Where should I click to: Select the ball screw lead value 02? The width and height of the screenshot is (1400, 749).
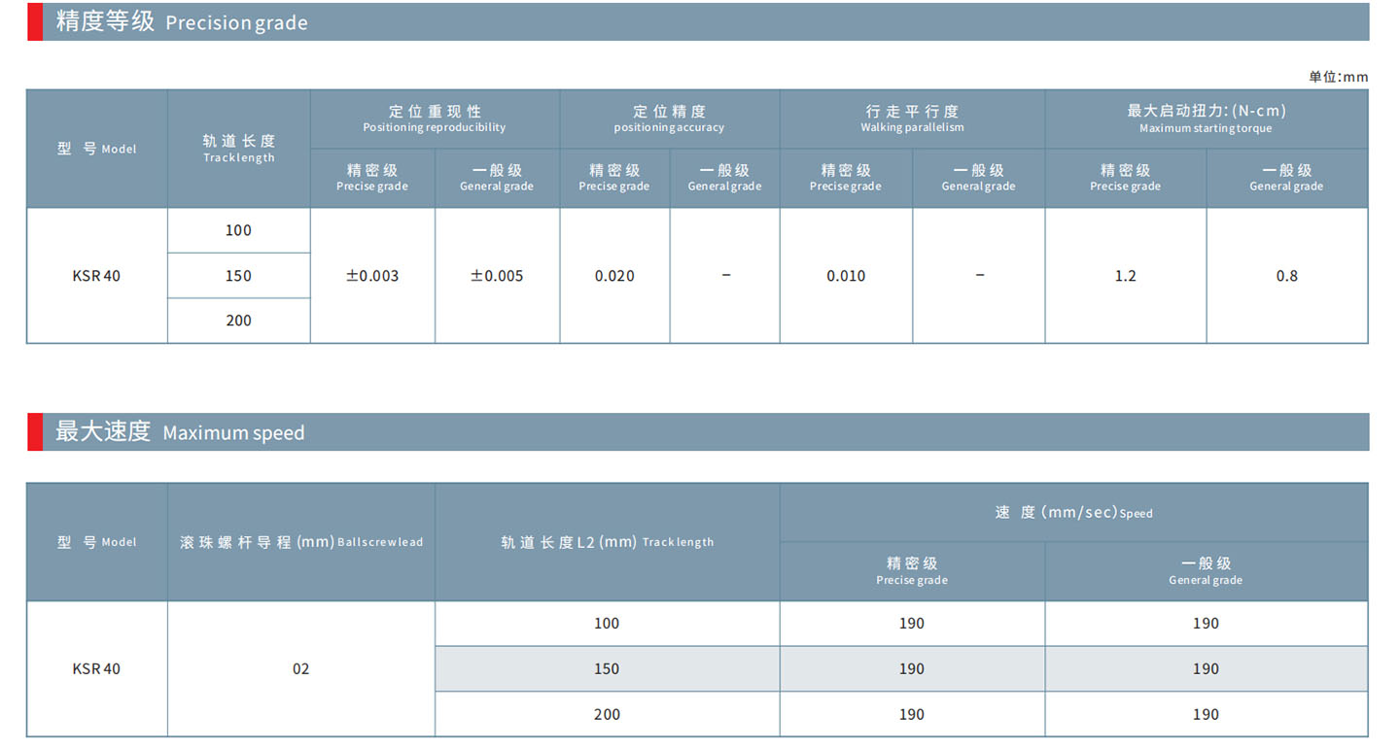pyautogui.click(x=300, y=668)
